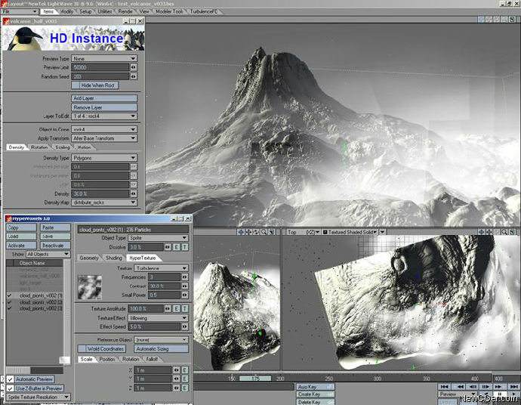Toggle checkmark for cloud_ponti_v002 (1) object
Screen dimensions: 521x405
[x=10, y=295]
